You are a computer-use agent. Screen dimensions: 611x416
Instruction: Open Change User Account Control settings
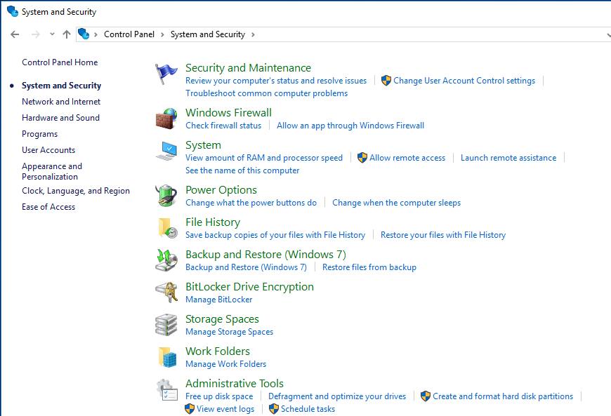click(464, 81)
